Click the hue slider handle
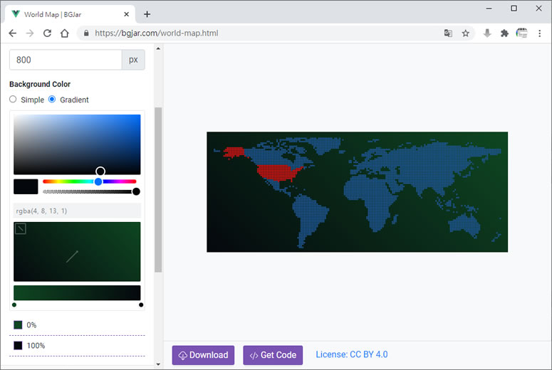 click(98, 181)
